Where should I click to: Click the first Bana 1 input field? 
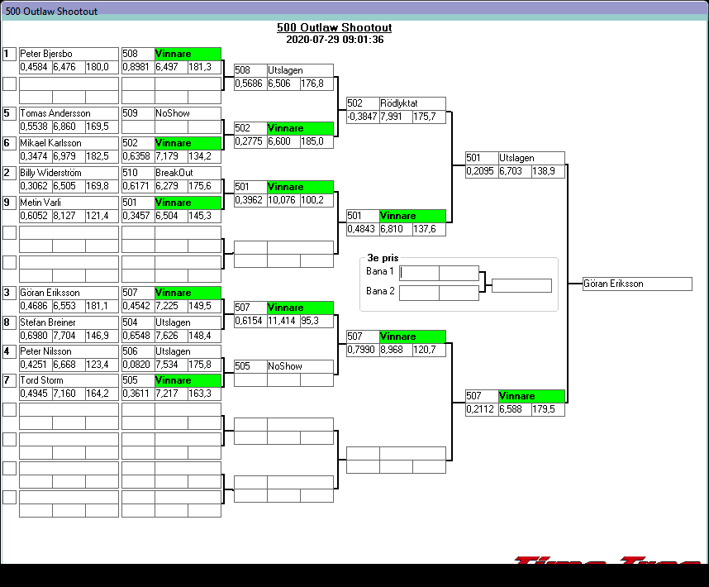(x=419, y=273)
